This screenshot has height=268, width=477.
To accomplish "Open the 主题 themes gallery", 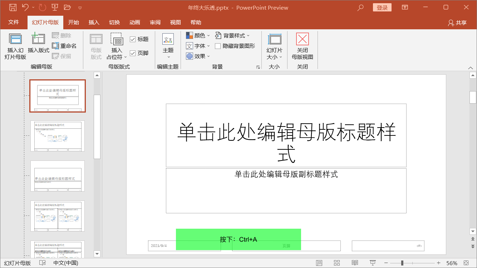I will (168, 46).
